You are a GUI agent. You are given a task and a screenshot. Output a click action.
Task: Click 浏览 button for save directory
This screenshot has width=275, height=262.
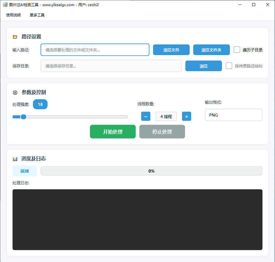point(204,66)
